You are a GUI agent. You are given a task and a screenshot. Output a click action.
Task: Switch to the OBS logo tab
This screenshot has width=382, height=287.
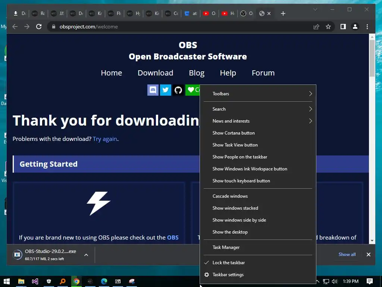[x=247, y=13]
